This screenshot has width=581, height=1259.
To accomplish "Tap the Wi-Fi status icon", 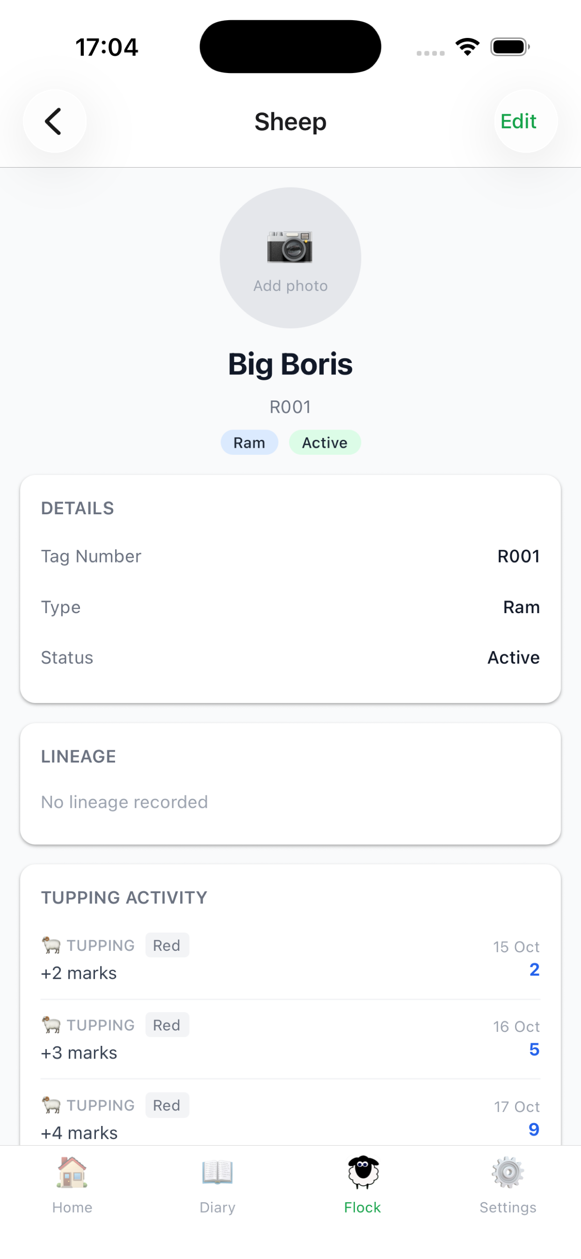I will [x=467, y=47].
